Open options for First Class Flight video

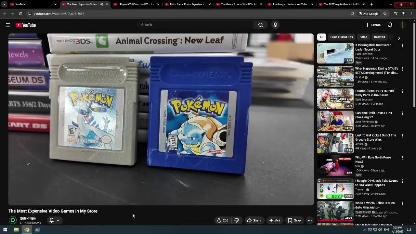(x=402, y=113)
